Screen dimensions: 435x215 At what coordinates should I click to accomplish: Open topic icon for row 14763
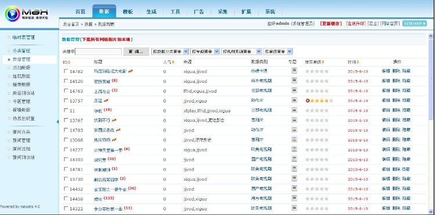294,90
